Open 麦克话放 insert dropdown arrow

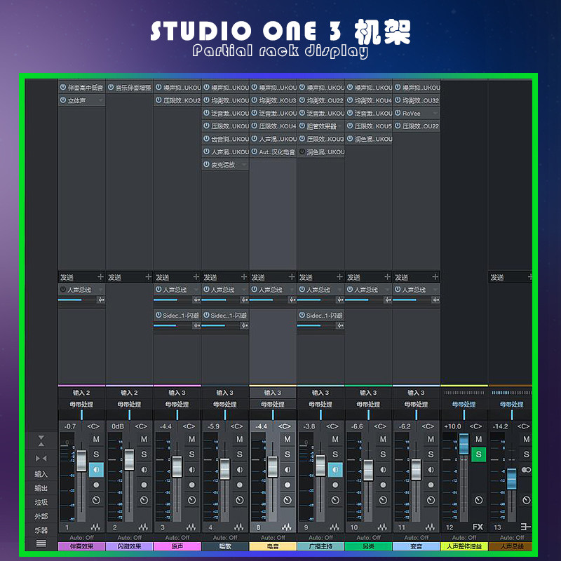(244, 165)
